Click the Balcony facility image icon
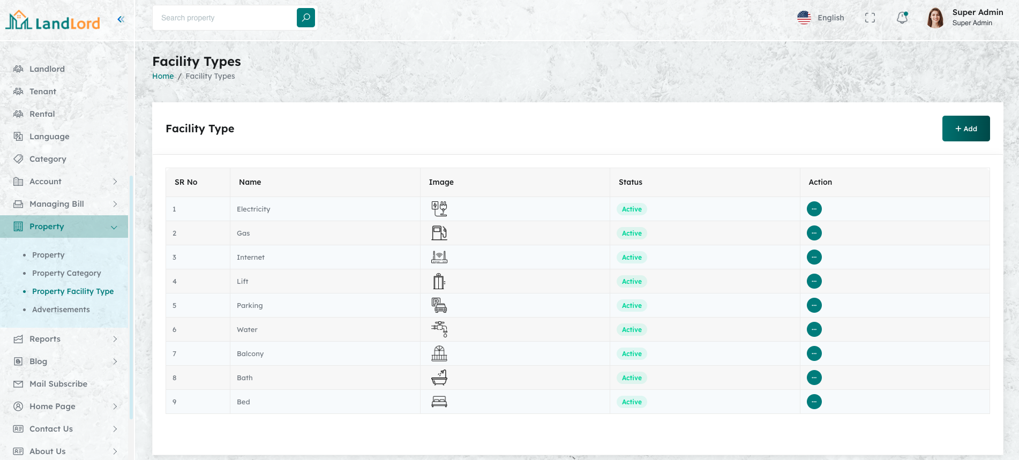Image resolution: width=1019 pixels, height=460 pixels. pos(439,353)
